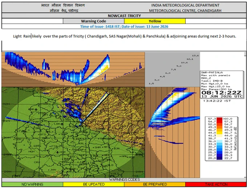Click the FTB station label on map
Viewport: 247px width, 189px height.
coord(54,146)
